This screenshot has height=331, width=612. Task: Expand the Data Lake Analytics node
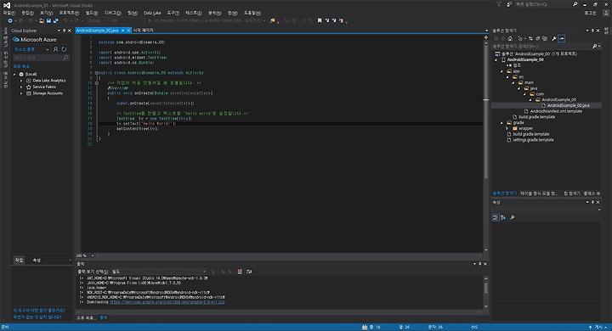21,81
